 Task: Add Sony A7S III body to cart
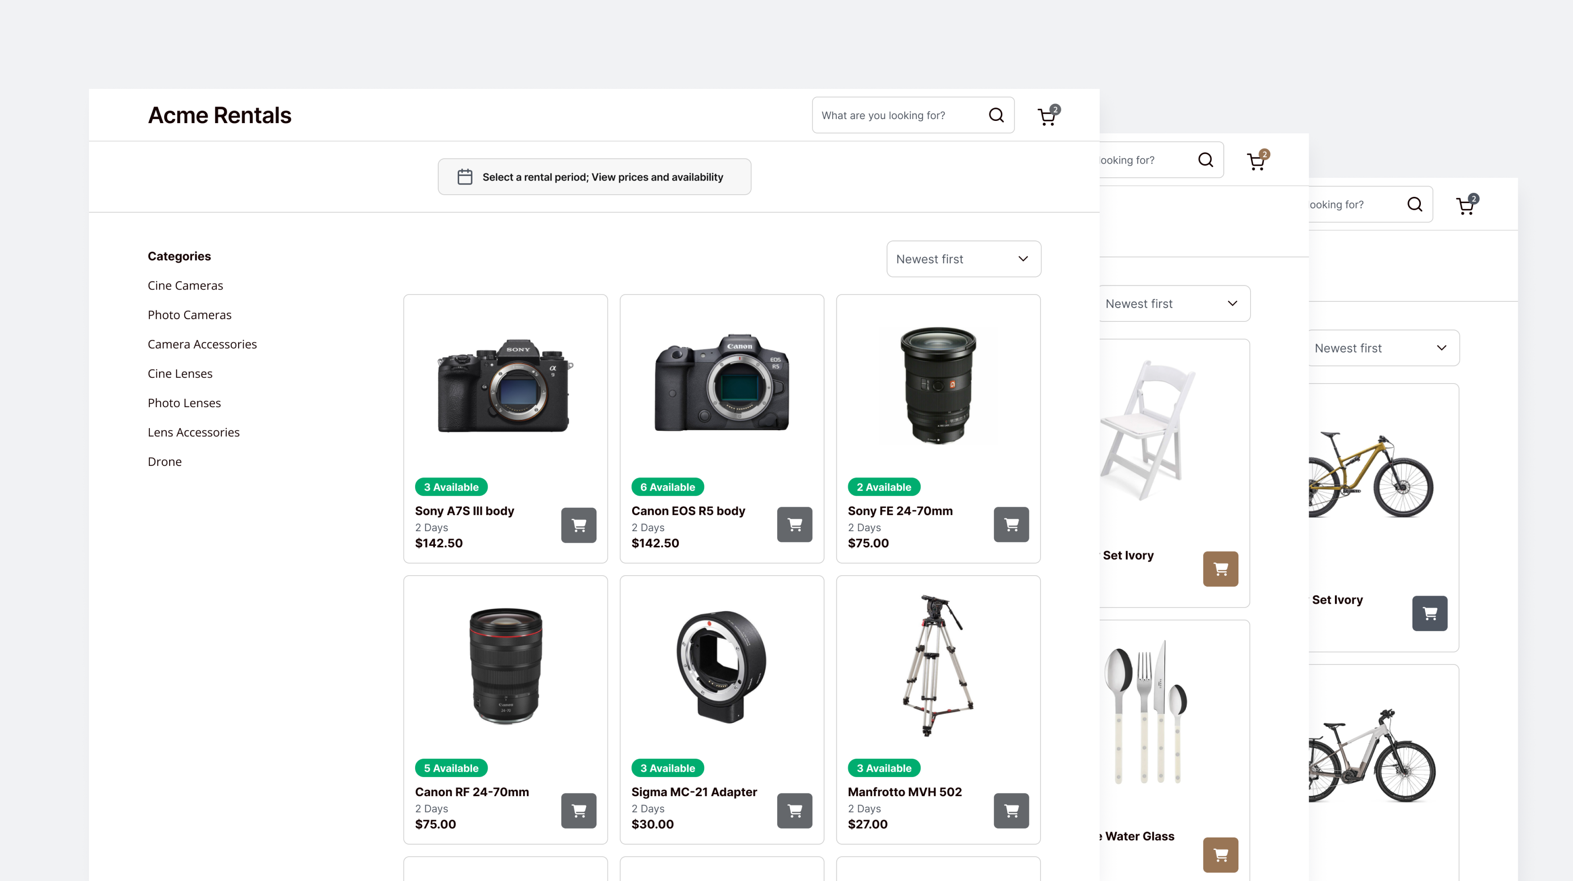578,525
